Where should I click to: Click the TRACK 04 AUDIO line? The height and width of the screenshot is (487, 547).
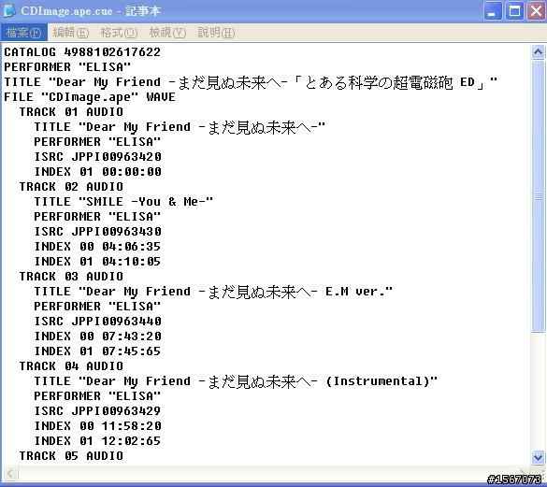71,366
